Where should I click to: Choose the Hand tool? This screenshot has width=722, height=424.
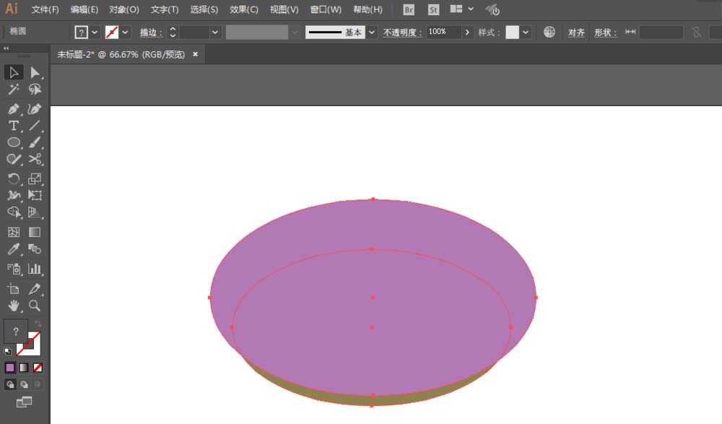click(x=13, y=306)
